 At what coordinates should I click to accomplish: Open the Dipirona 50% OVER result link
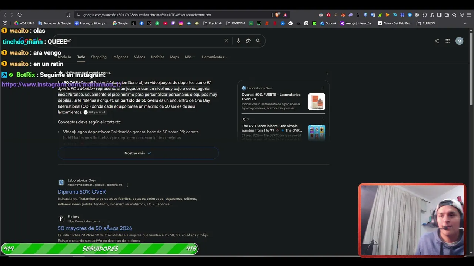click(81, 192)
